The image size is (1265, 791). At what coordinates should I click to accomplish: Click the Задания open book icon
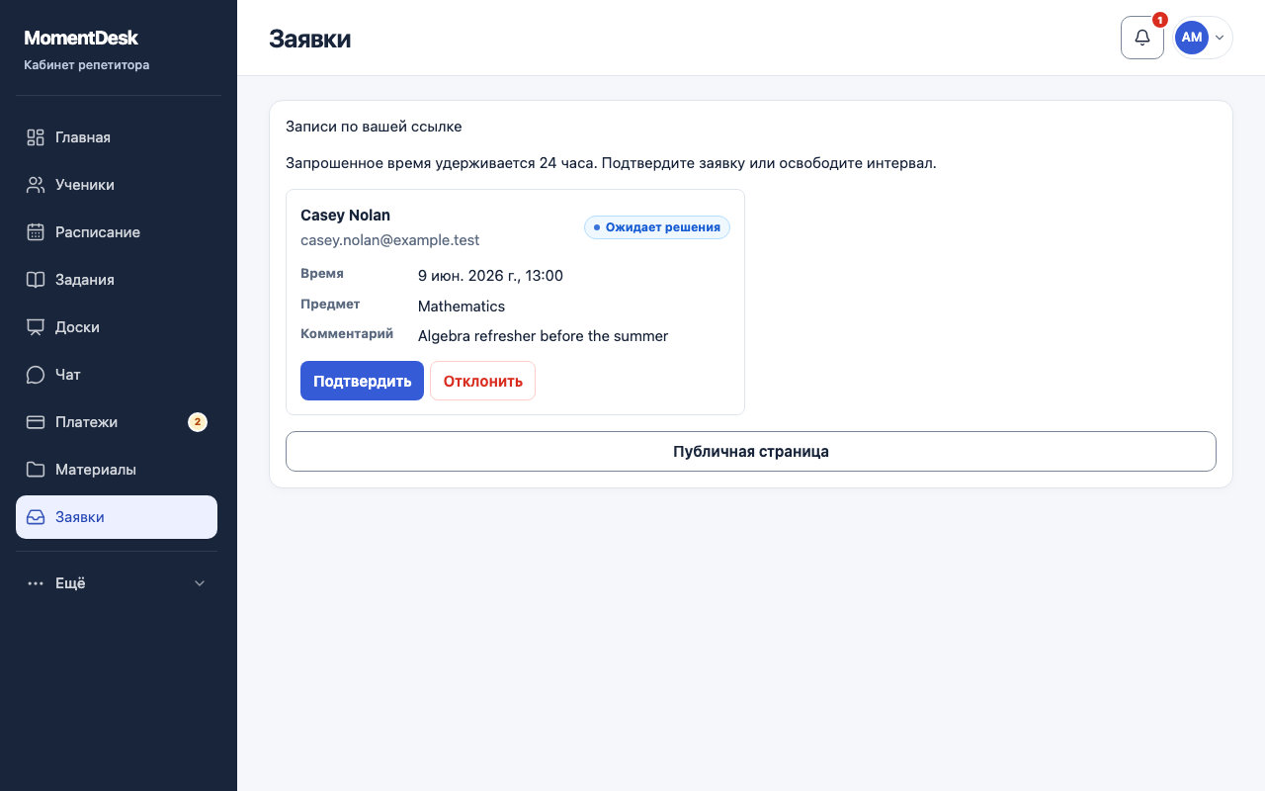pyautogui.click(x=36, y=280)
